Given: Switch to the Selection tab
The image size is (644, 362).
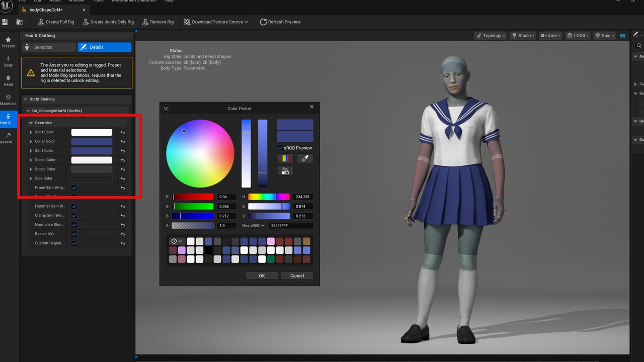Looking at the screenshot, I should coord(48,47).
